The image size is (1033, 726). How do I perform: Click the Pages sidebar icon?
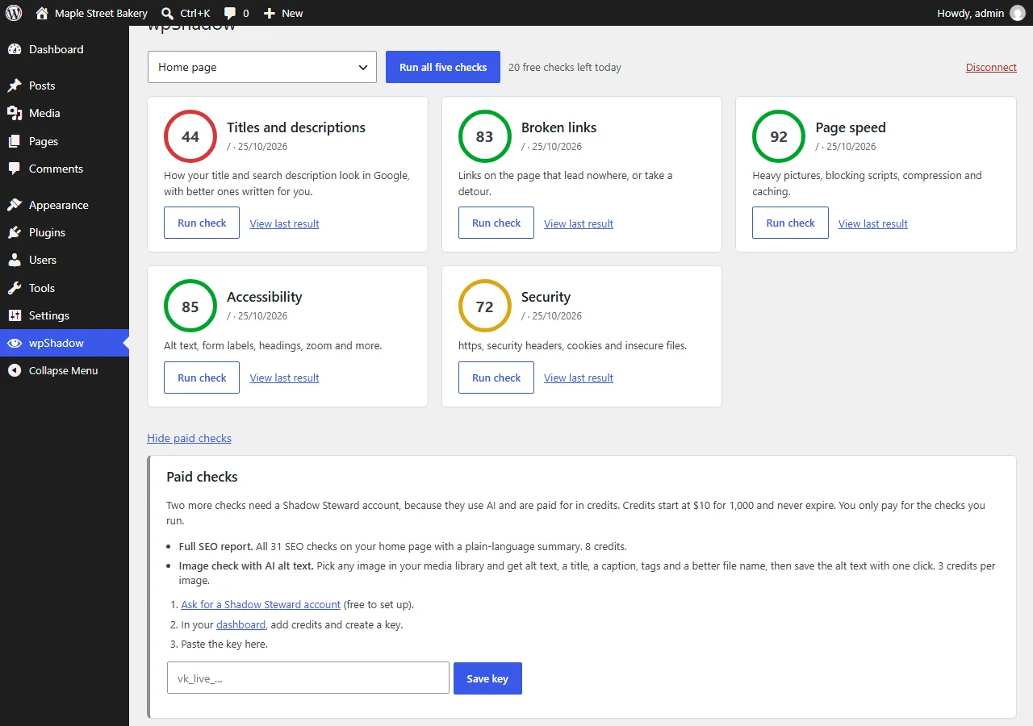point(15,141)
